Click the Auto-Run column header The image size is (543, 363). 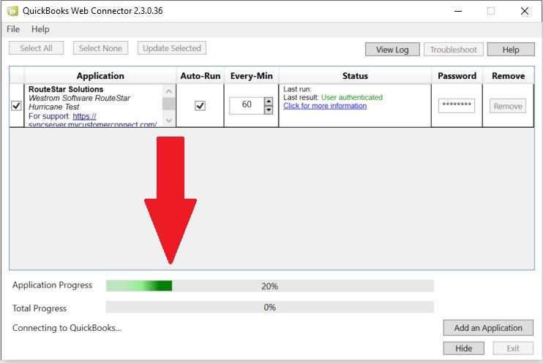pos(201,76)
